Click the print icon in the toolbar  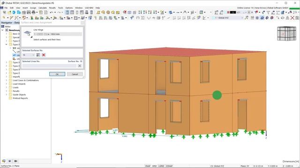point(33,13)
